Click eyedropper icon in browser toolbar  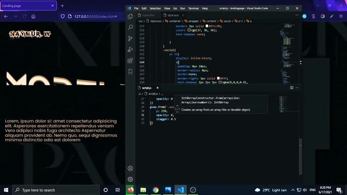pos(332,16)
